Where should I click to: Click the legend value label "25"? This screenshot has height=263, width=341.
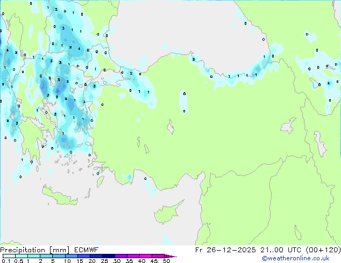click(104, 261)
